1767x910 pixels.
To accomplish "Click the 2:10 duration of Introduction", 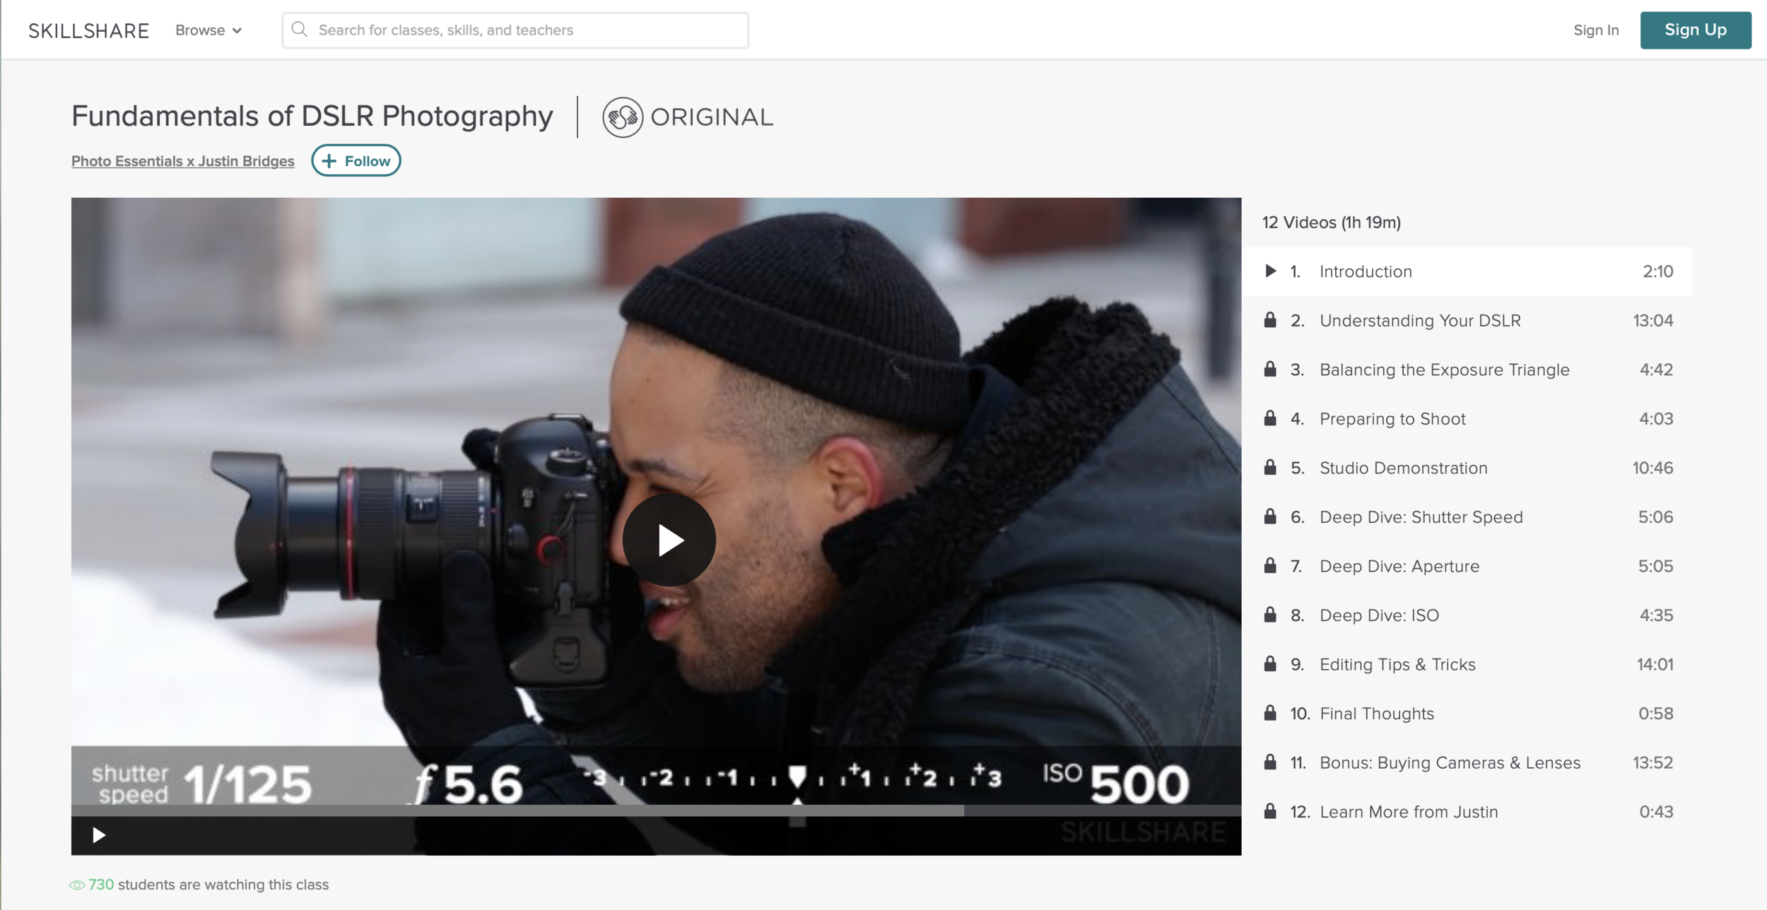I will click(x=1657, y=271).
